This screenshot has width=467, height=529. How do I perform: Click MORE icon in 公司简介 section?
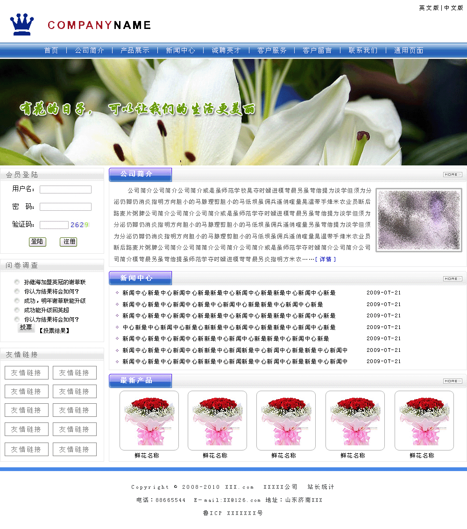(x=452, y=174)
